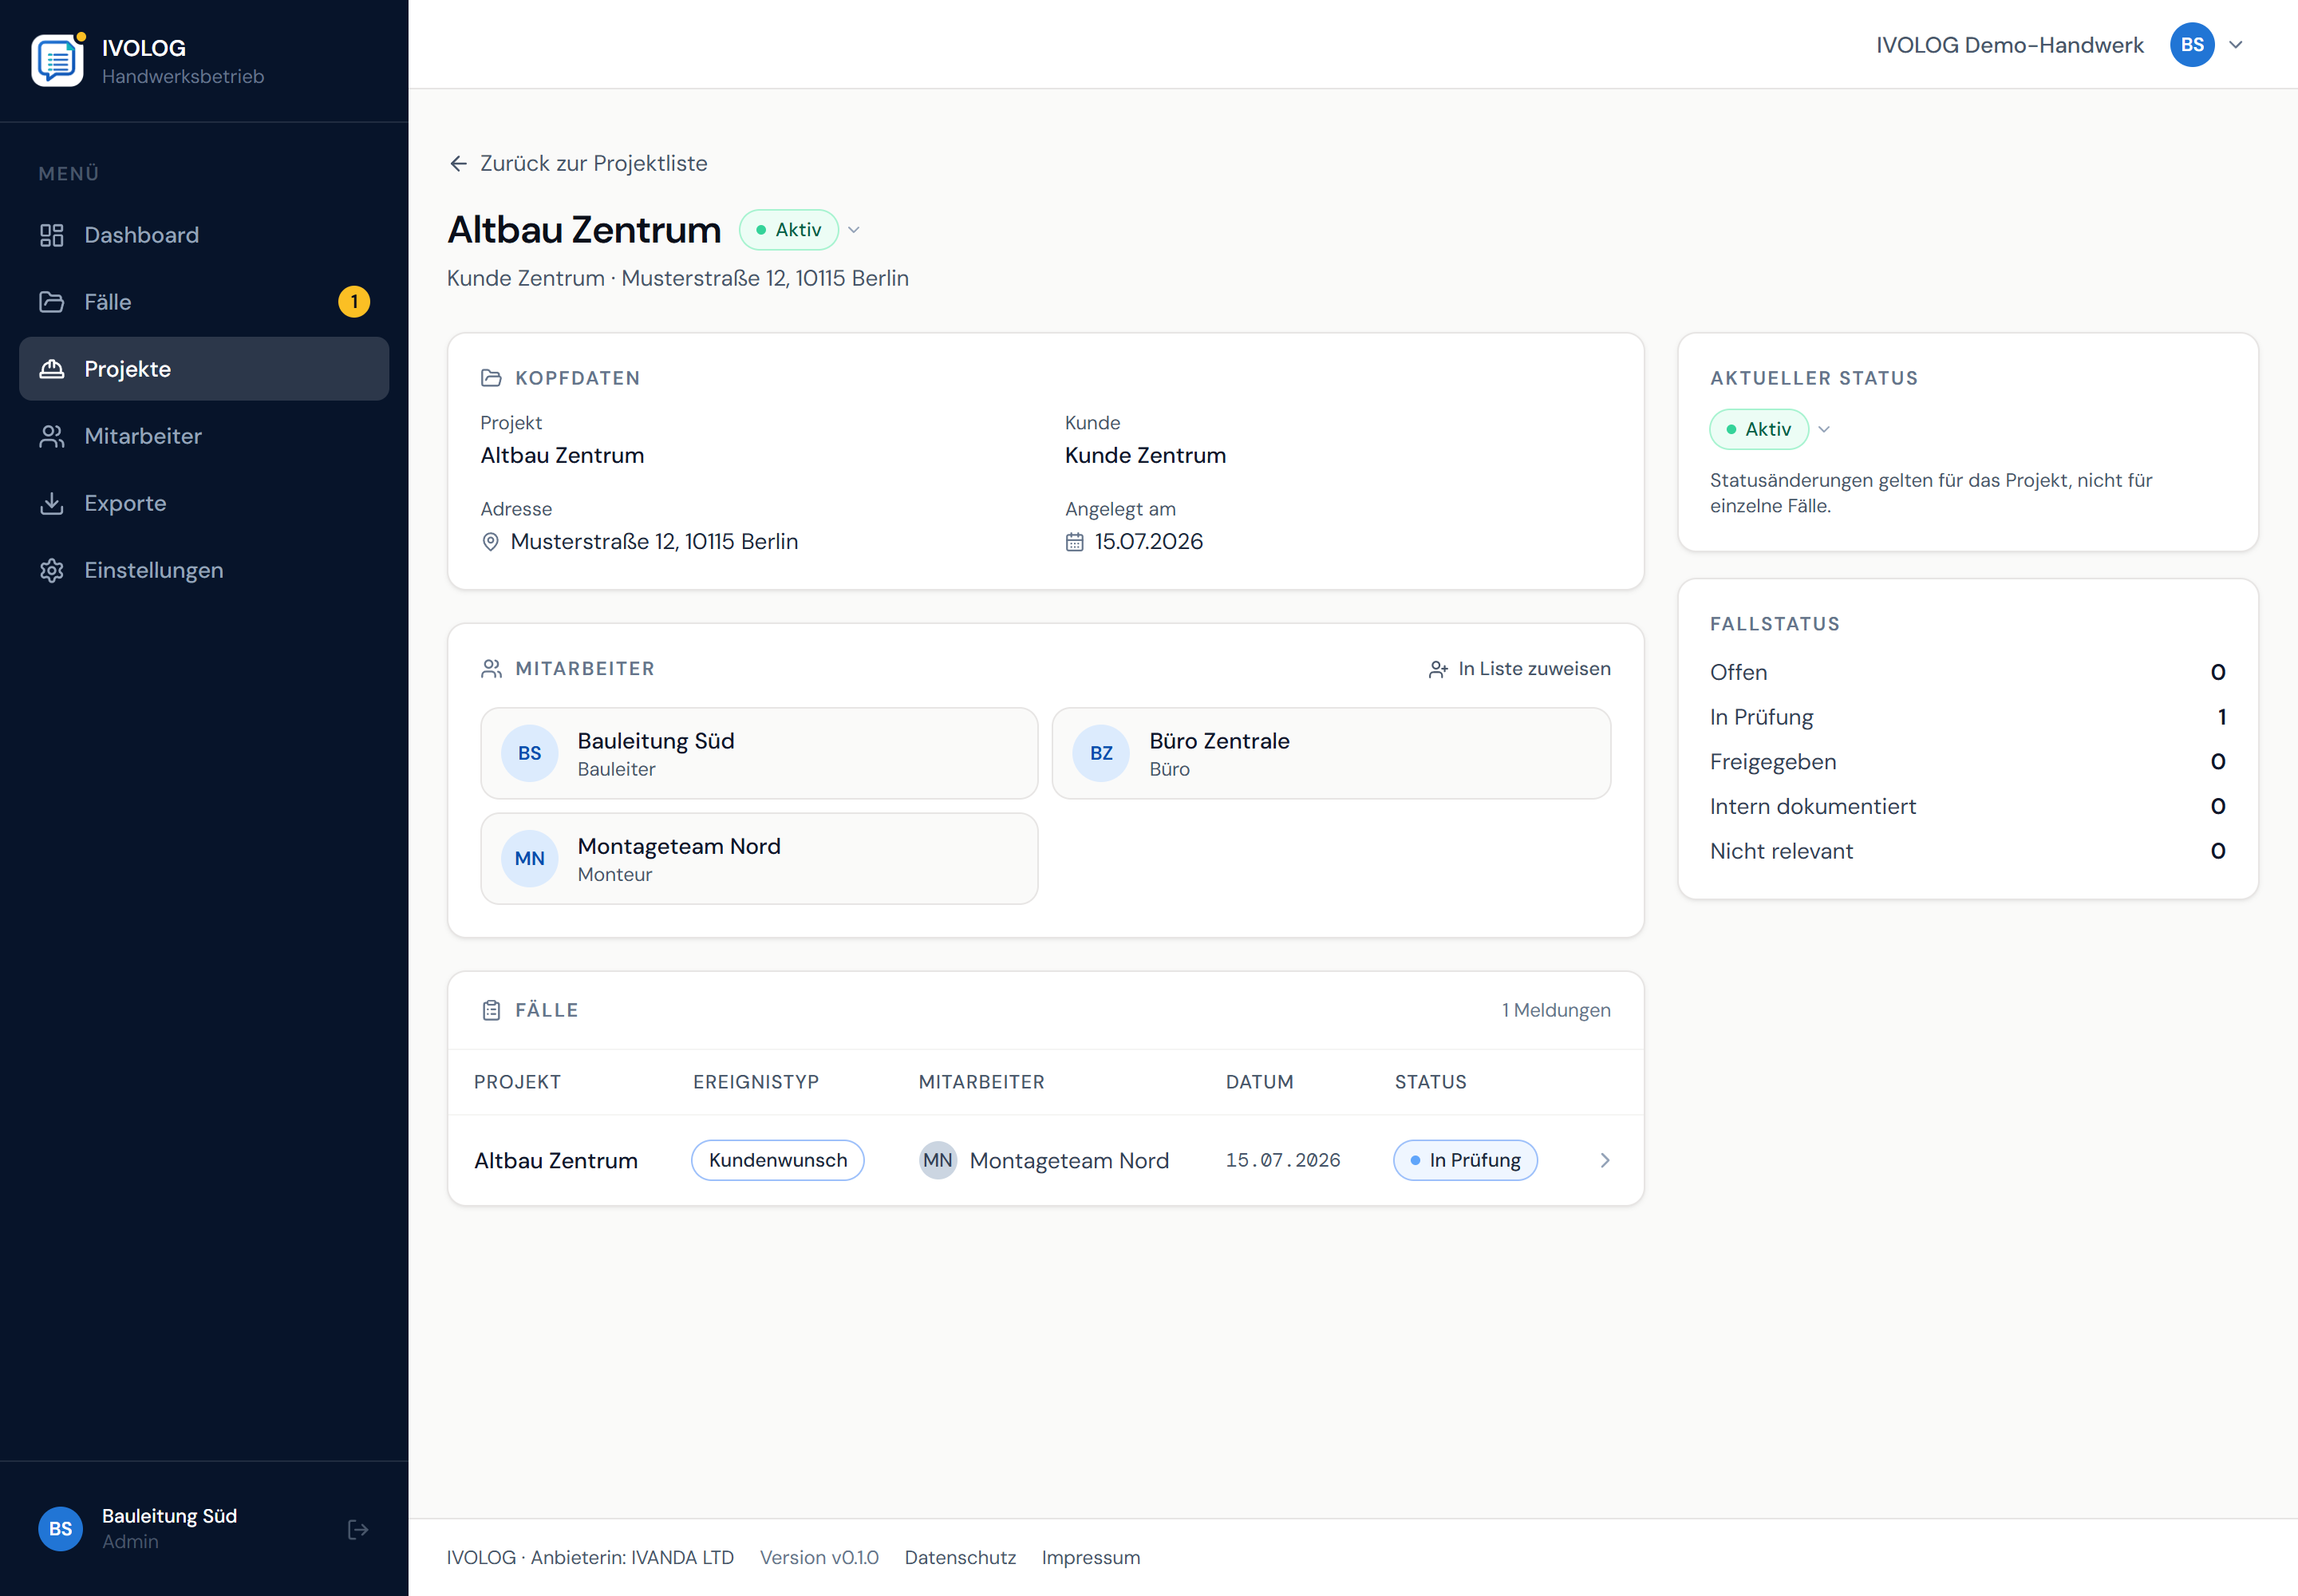
Task: Expand the account menu chevron top right
Action: [2237, 45]
